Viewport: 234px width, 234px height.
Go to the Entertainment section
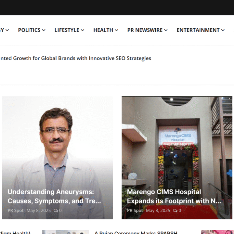pyautogui.click(x=198, y=30)
